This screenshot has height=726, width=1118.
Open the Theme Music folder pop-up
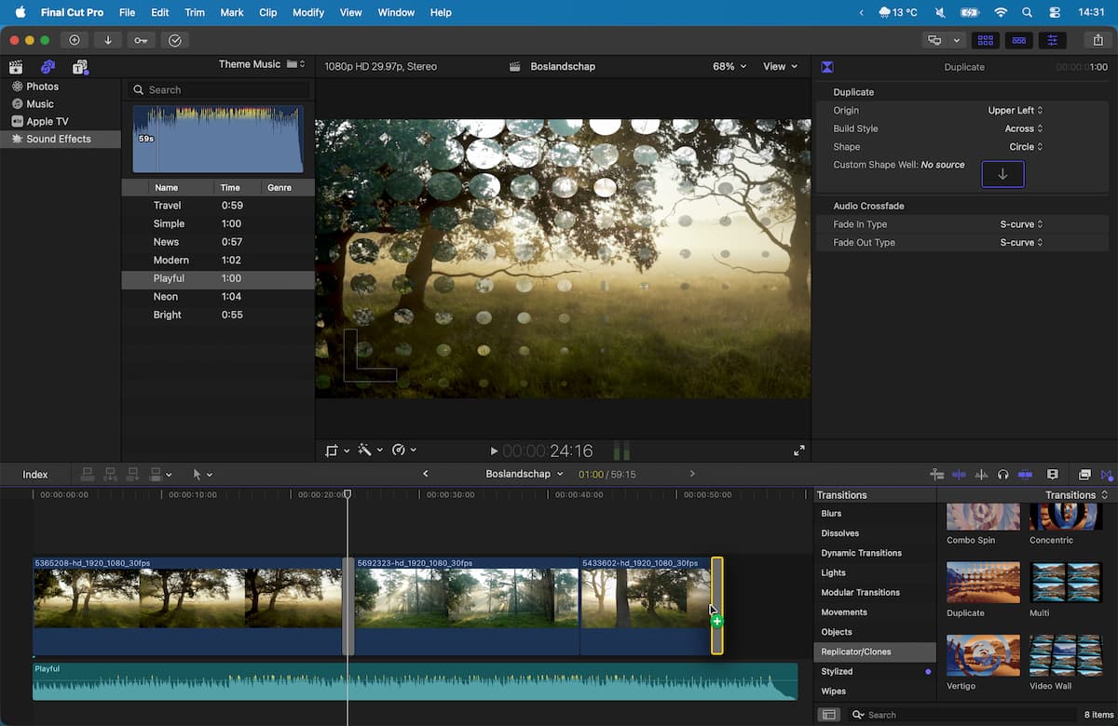[262, 64]
